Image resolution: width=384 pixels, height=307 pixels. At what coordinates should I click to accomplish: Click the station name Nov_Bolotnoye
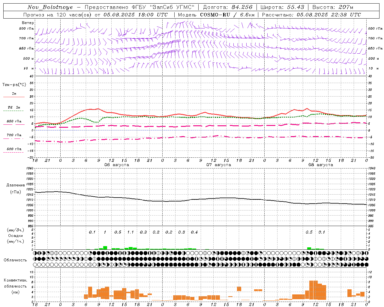pos(50,7)
